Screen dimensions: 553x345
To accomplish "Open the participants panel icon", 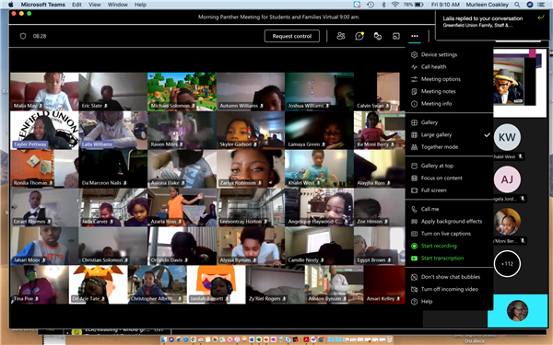I will tap(341, 36).
